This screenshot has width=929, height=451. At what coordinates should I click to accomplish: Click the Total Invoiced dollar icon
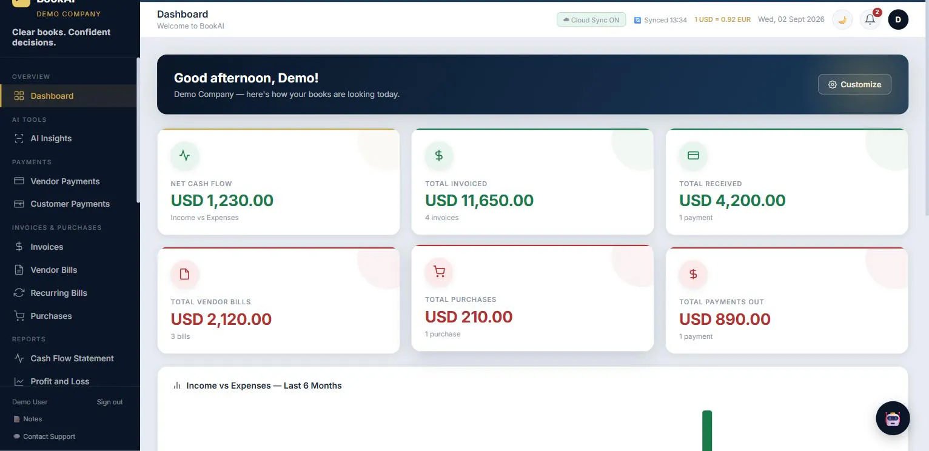tap(439, 156)
